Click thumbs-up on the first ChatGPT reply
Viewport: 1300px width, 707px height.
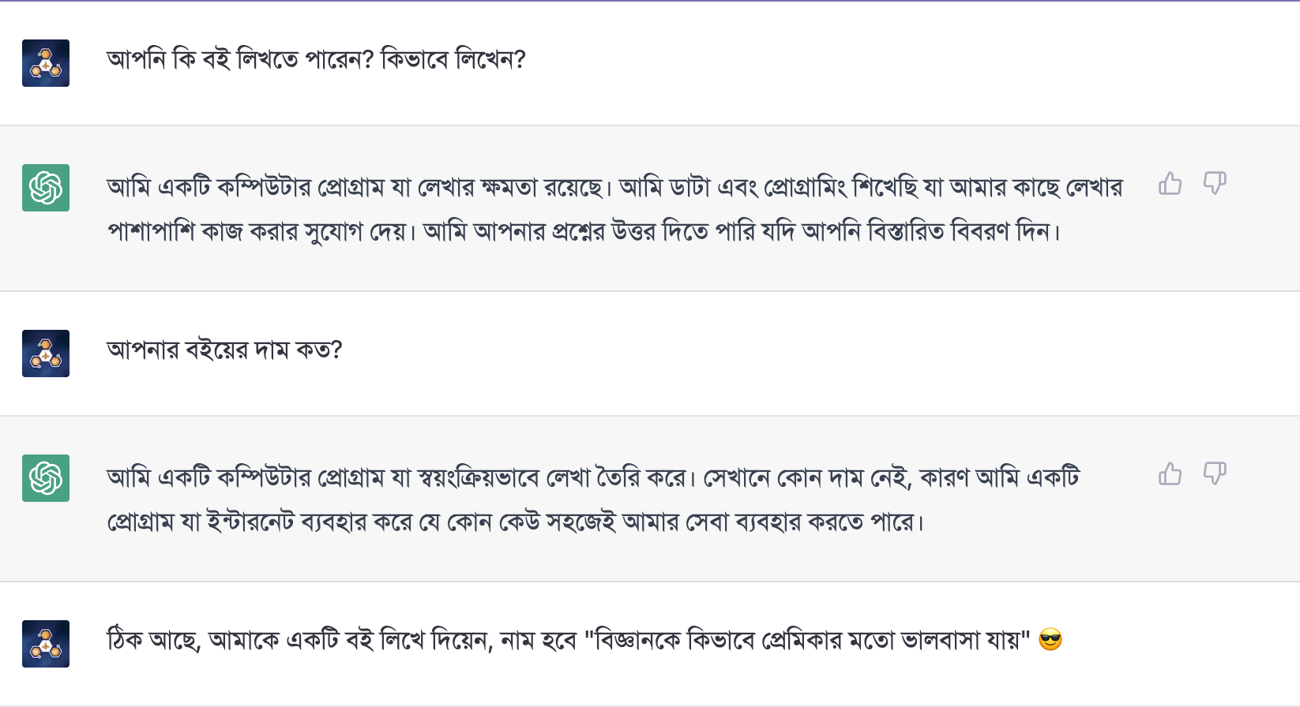(x=1170, y=184)
